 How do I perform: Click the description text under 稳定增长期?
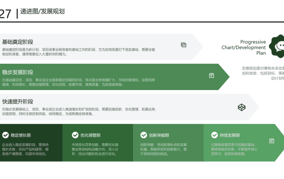pyautogui.click(x=25, y=149)
